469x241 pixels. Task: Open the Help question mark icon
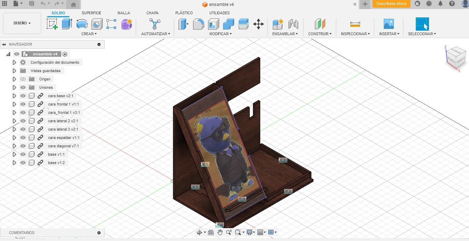coord(452,4)
